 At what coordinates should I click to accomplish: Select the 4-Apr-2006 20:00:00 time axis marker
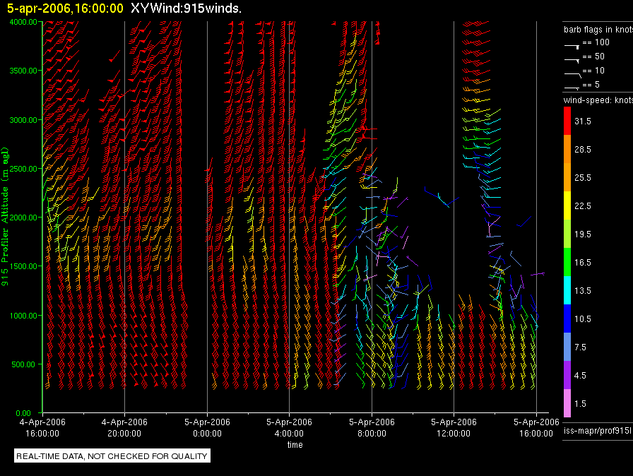[124, 427]
